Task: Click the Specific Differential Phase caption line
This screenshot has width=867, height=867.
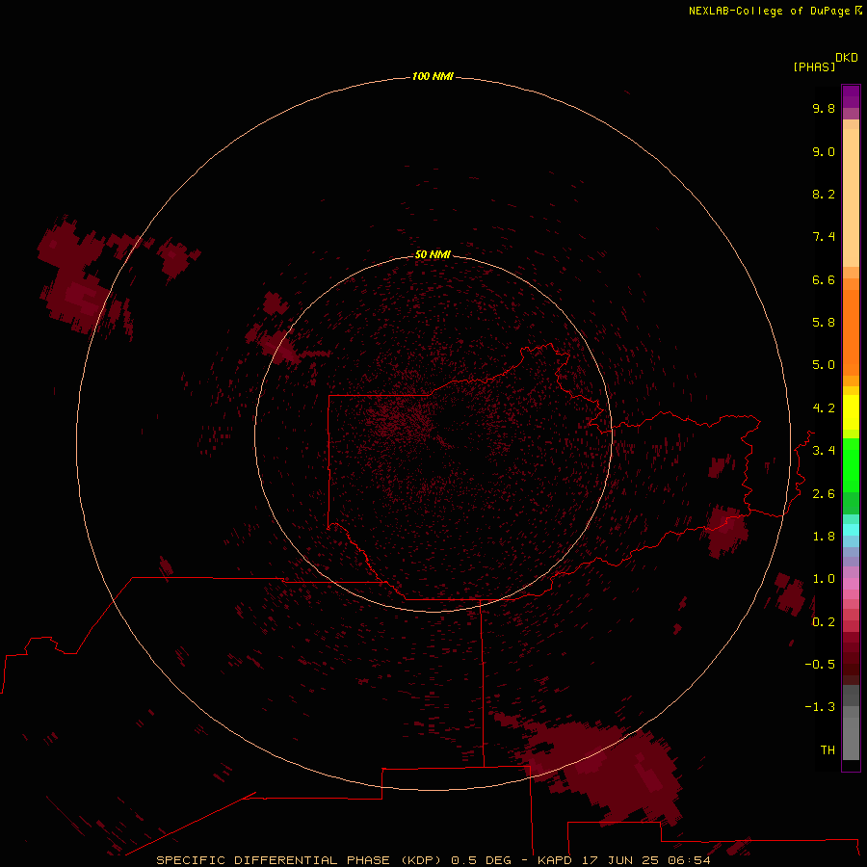Action: 433,860
